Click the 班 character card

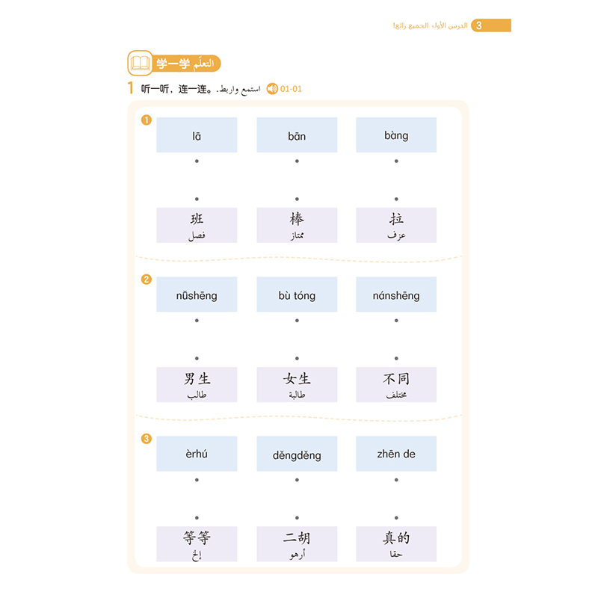(197, 226)
